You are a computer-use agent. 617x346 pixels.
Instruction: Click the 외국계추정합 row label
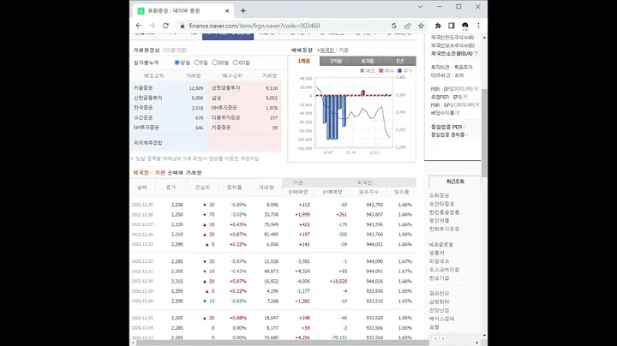click(148, 143)
